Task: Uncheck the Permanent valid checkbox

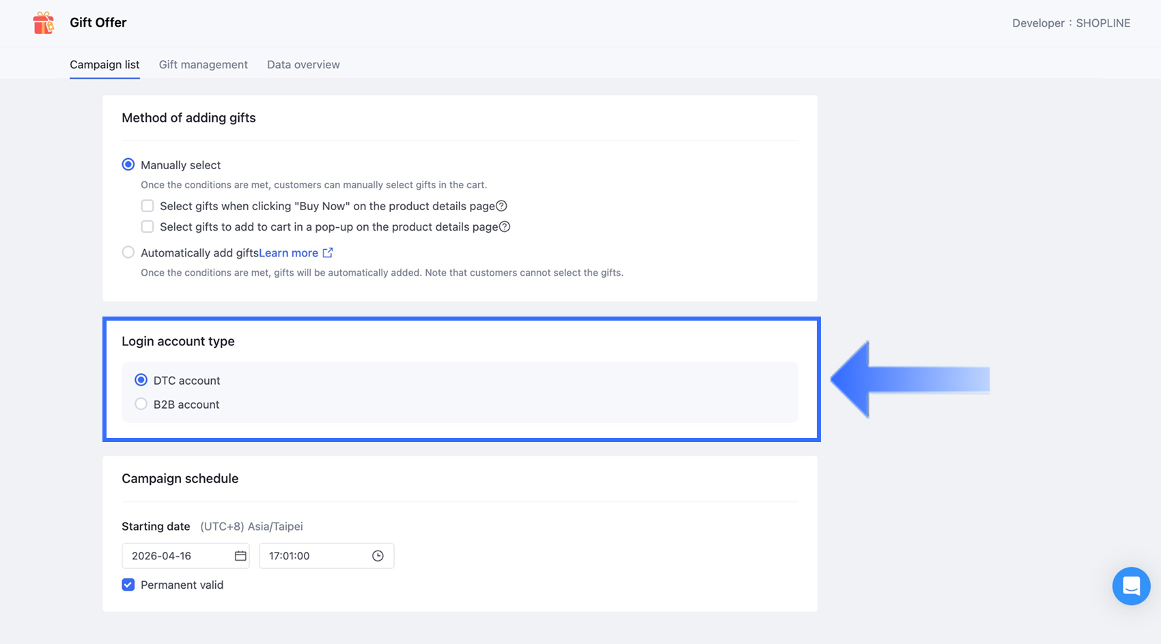Action: [x=128, y=585]
